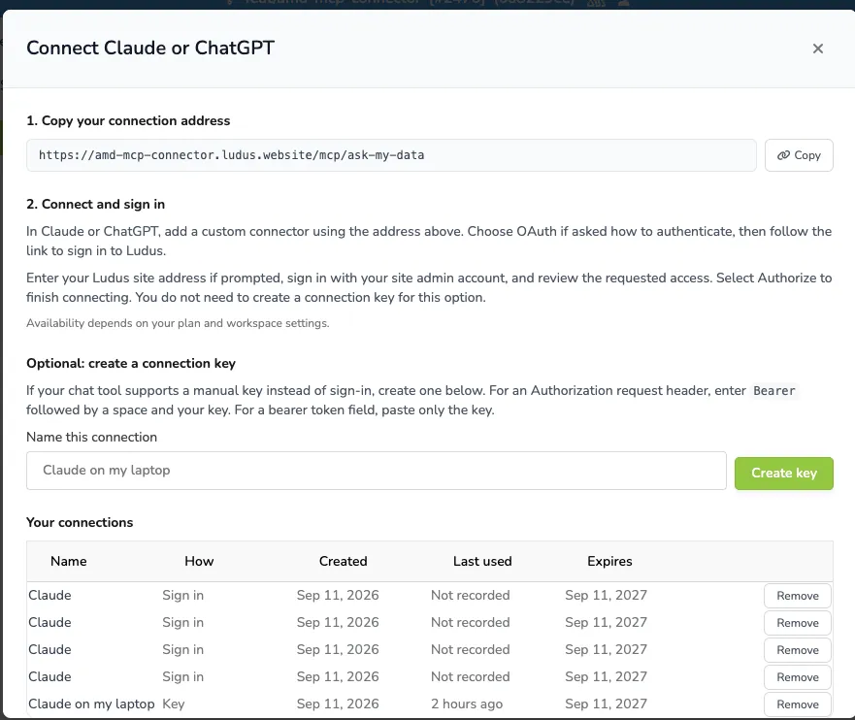Viewport: 855px width, 720px height.
Task: Click the Bearer code snippet
Action: (773, 391)
